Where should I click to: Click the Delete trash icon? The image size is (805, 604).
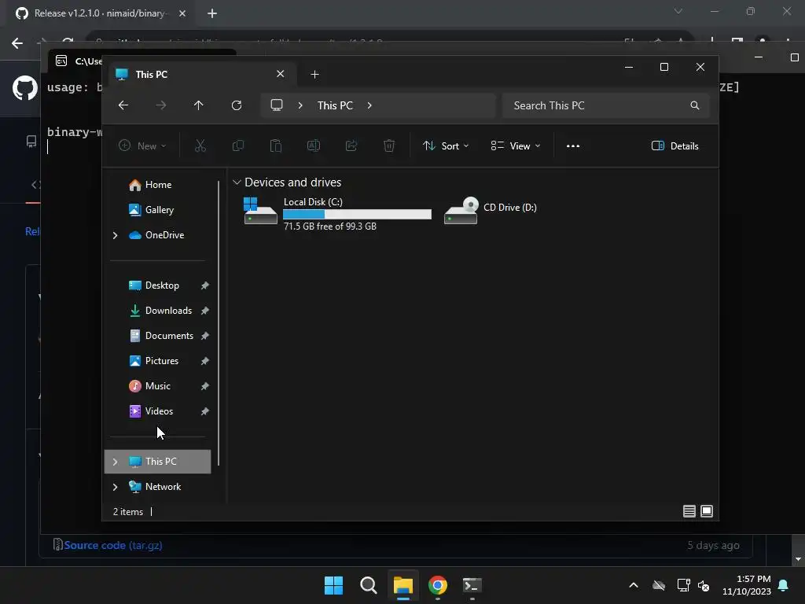(x=389, y=145)
